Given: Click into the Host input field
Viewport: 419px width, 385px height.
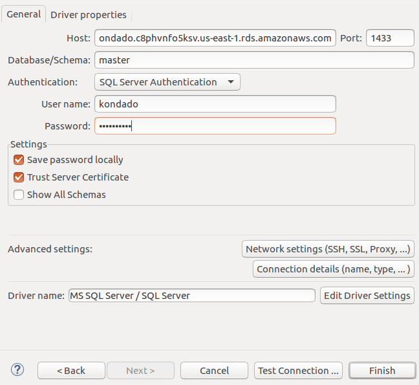Looking at the screenshot, I should click(215, 38).
